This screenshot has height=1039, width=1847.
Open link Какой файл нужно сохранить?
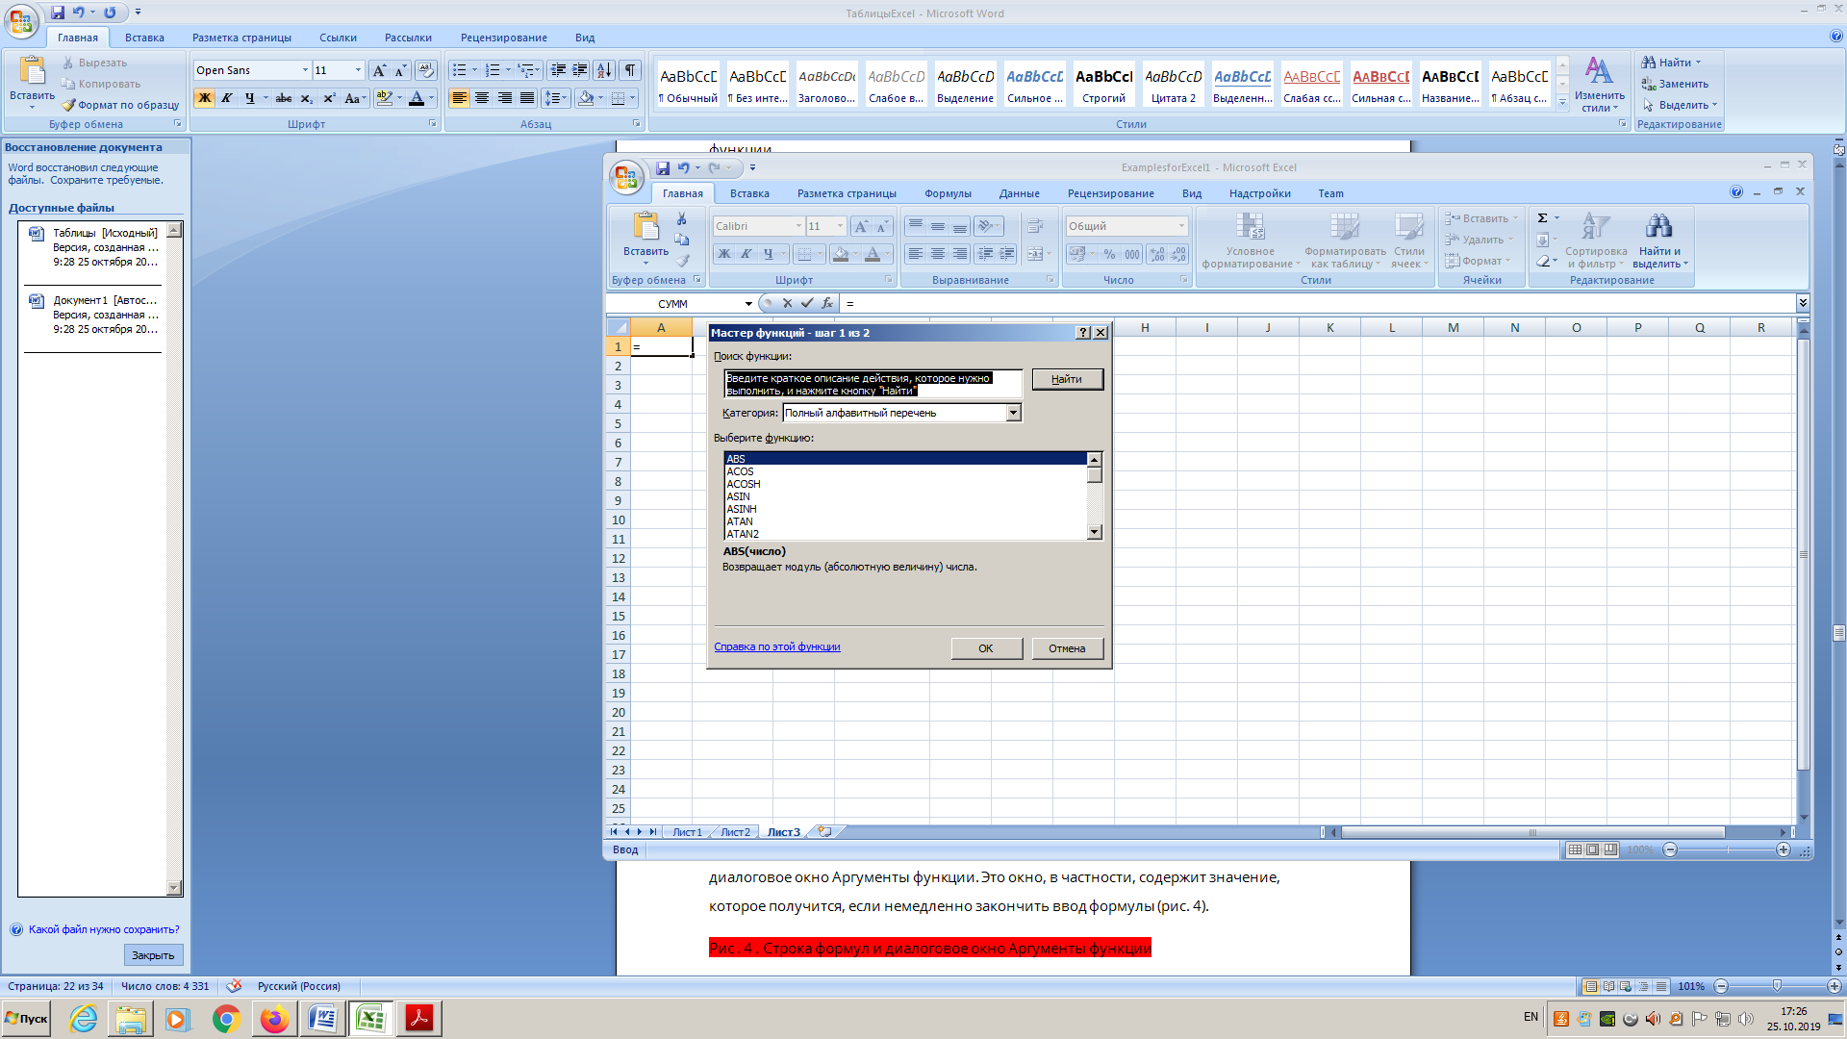point(104,929)
